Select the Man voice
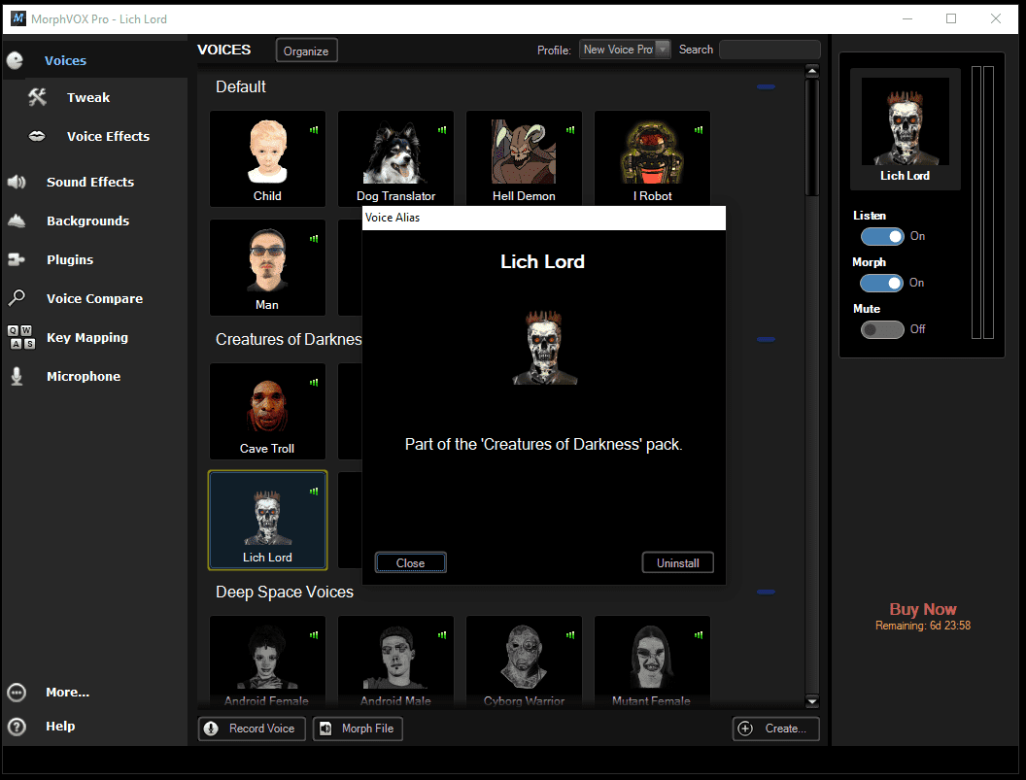Screen dimensions: 1026x780 (x=267, y=268)
